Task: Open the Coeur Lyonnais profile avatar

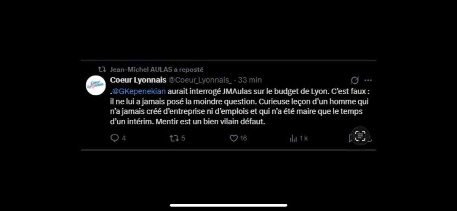Action: (95, 85)
